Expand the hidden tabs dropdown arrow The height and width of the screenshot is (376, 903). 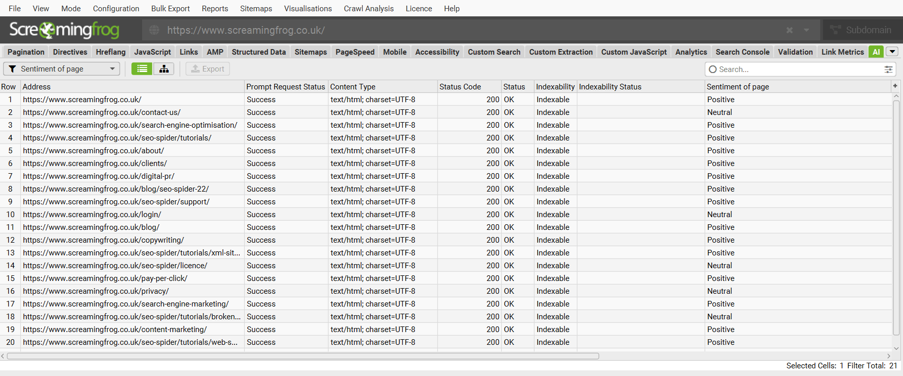892,52
